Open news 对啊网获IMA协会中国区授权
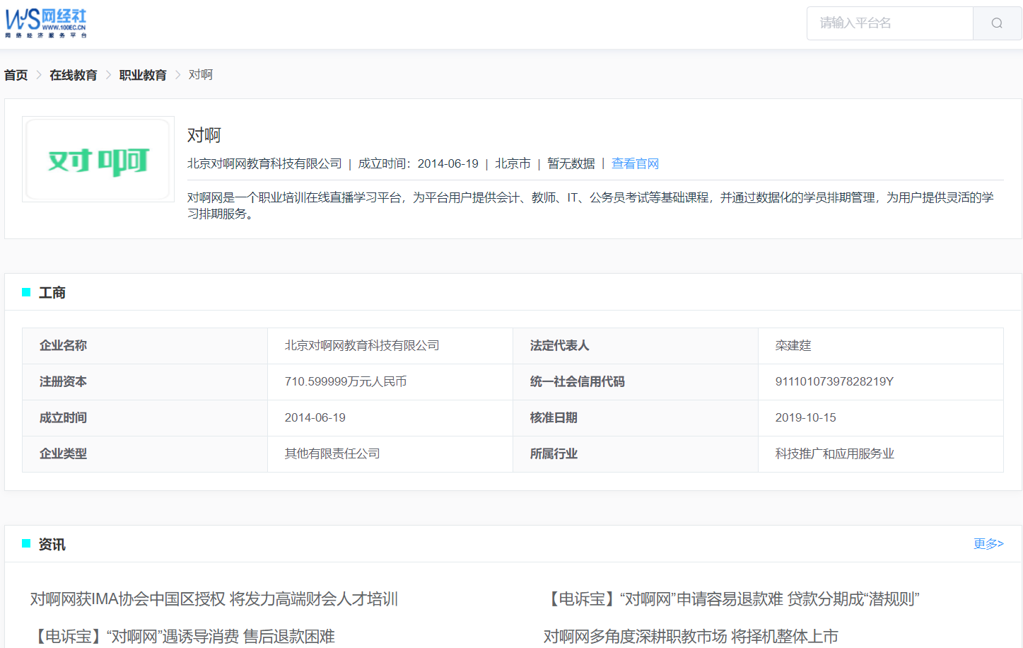Viewport: 1023px width, 648px height. point(214,599)
